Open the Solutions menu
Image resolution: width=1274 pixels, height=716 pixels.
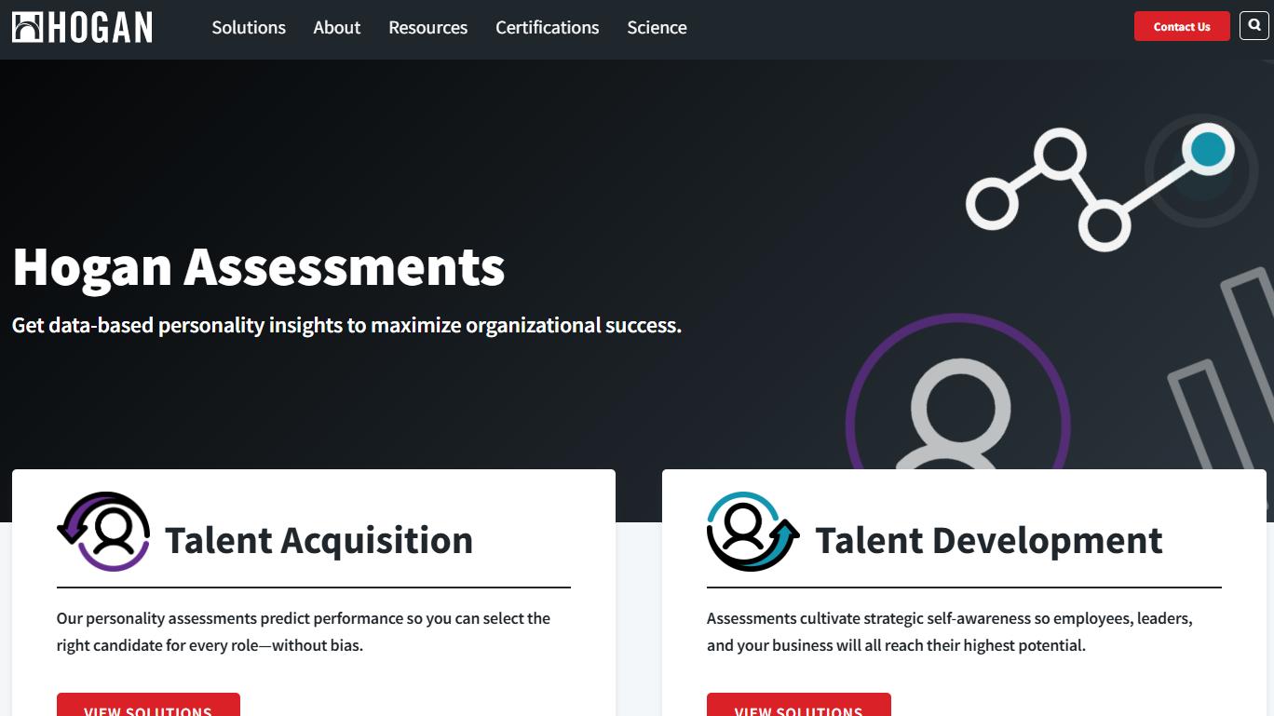click(x=249, y=28)
